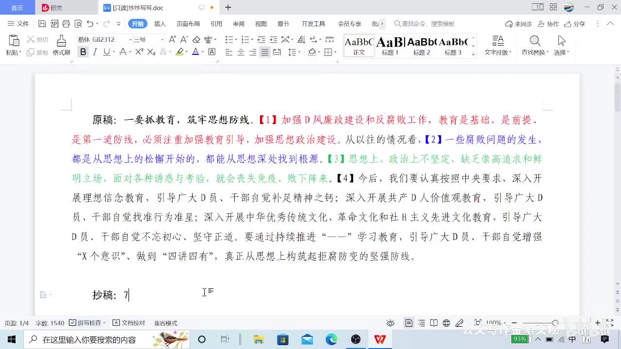Viewport: 621px width, 349px height.
Task: Switch to the 插入 Insert tab
Action: pyautogui.click(x=160, y=24)
